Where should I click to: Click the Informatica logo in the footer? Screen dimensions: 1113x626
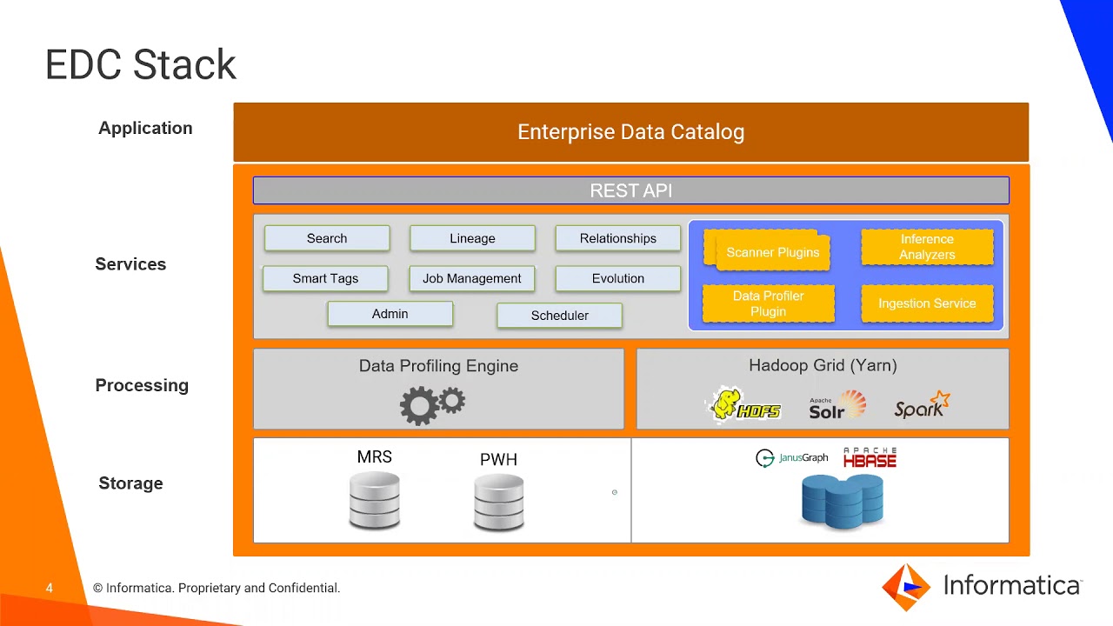click(983, 587)
